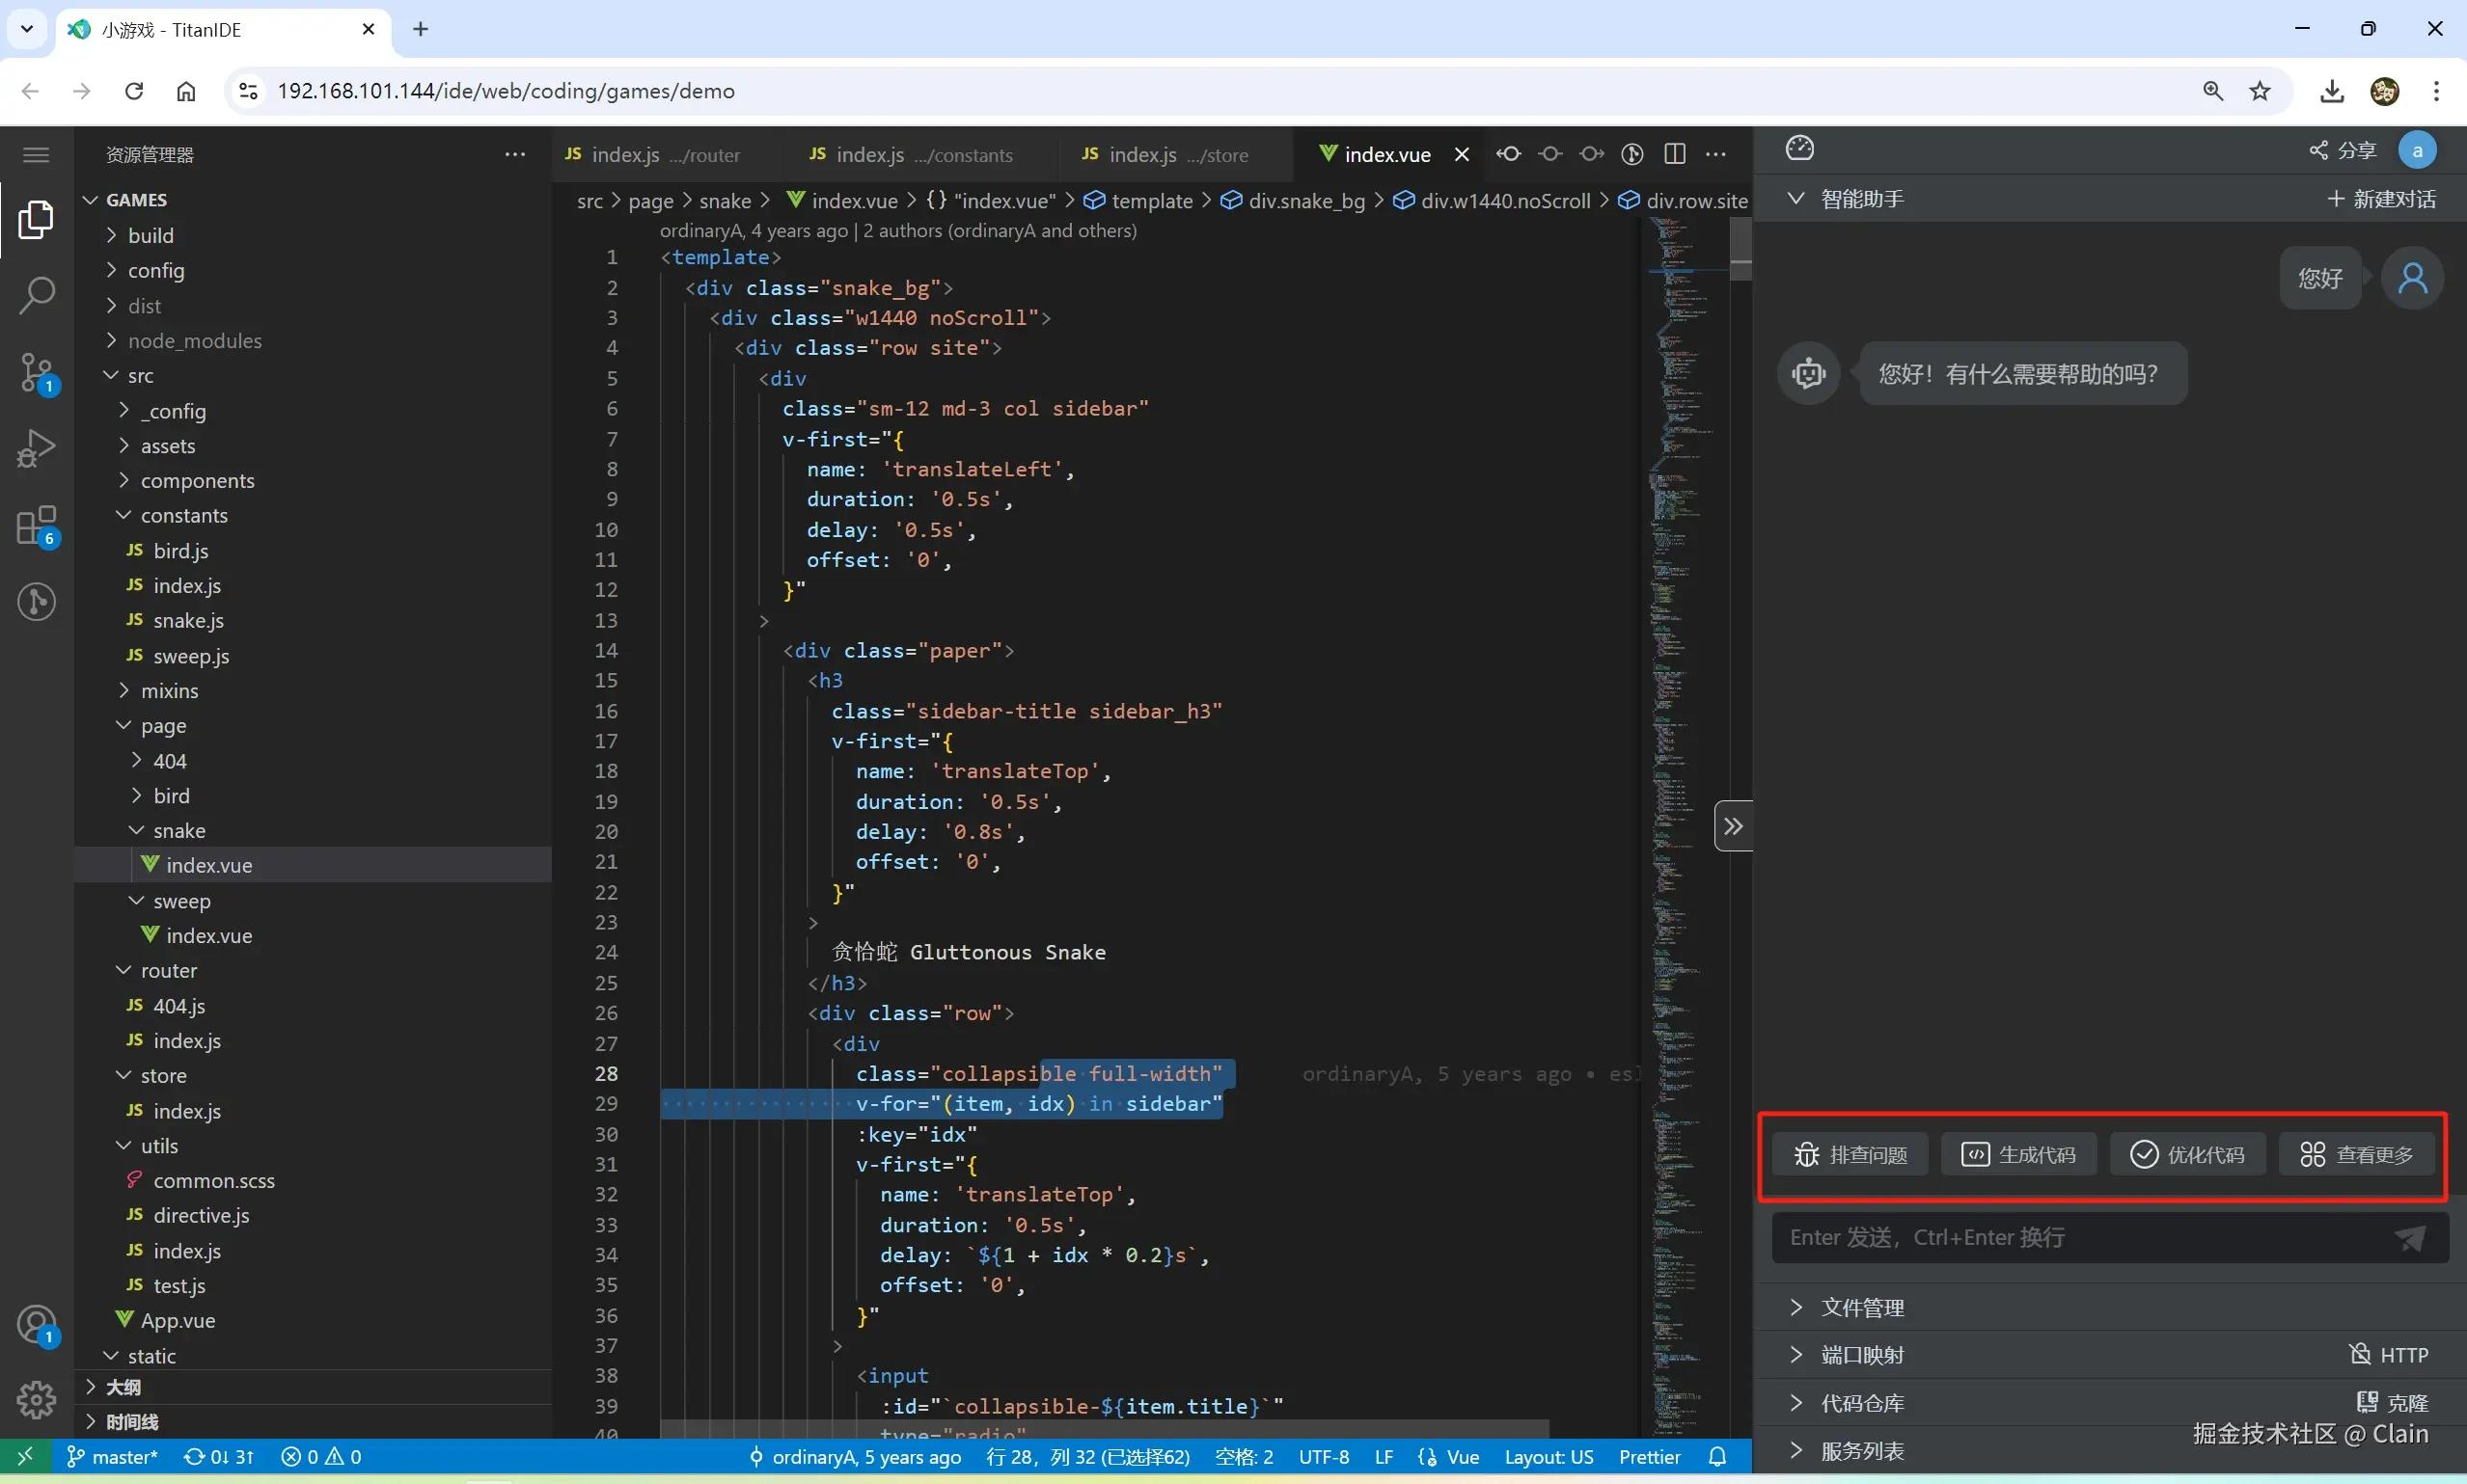Switch to index.js router tab
2467x1484 pixels.
667,154
